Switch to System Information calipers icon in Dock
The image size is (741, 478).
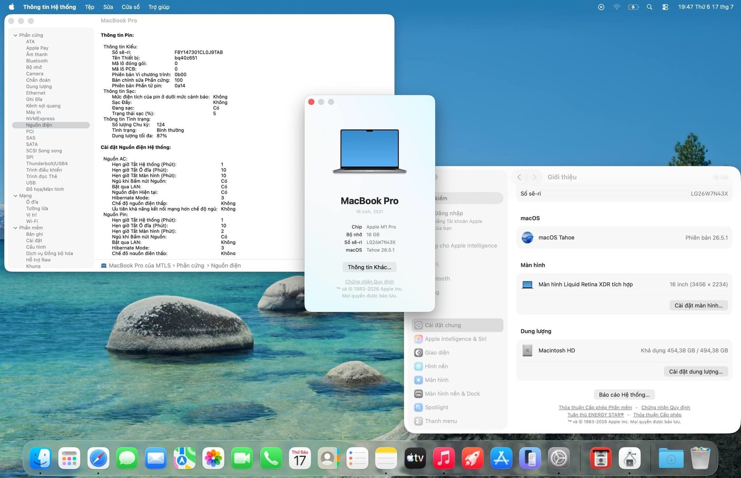630,458
